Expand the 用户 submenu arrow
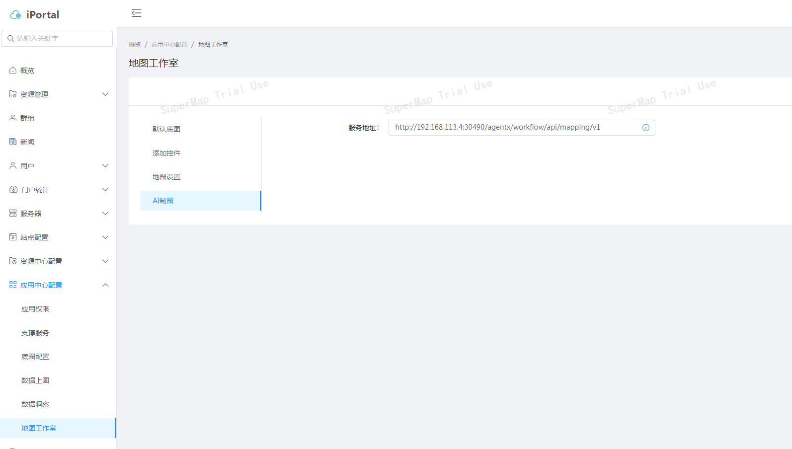 coord(105,166)
